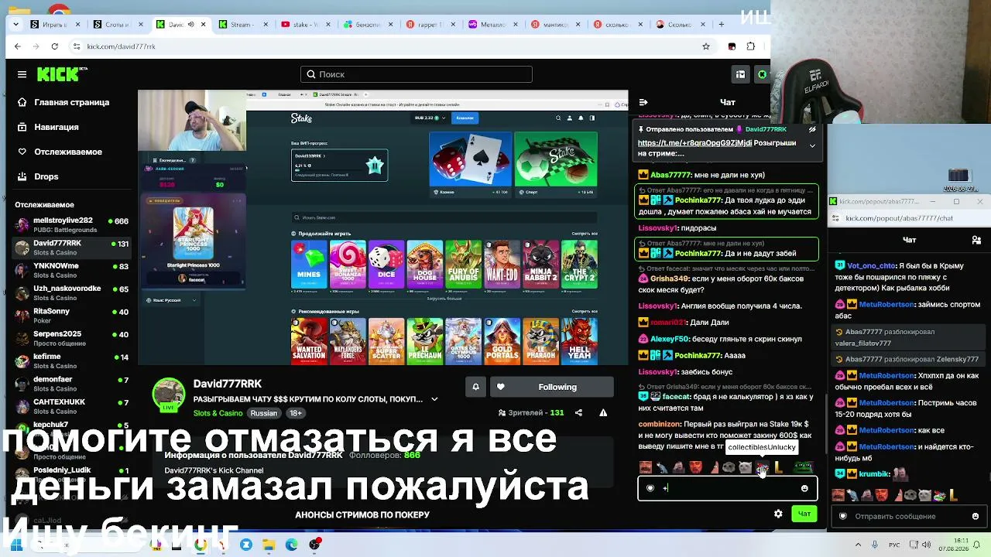The width and height of the screenshot is (991, 557).
Task: Click the Following button
Action: pos(551,387)
